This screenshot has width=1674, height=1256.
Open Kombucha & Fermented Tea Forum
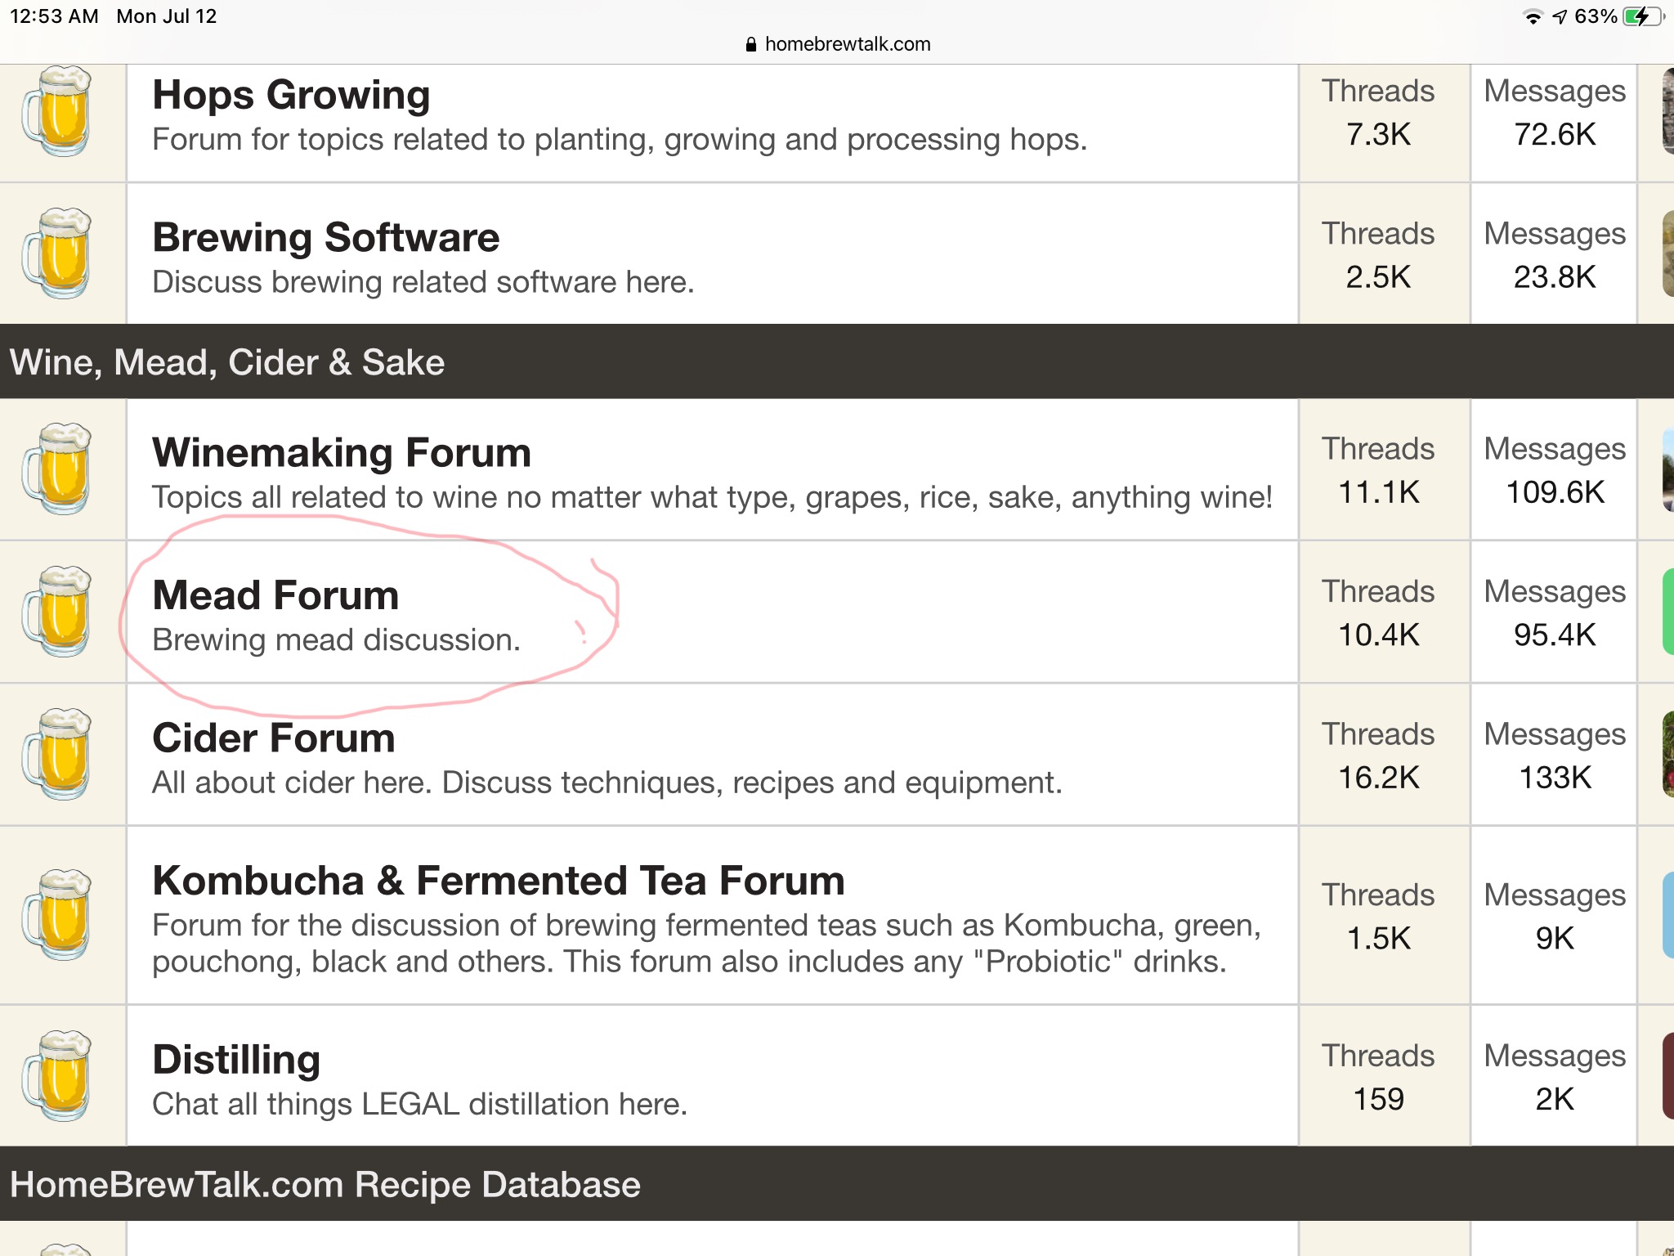[x=499, y=881]
